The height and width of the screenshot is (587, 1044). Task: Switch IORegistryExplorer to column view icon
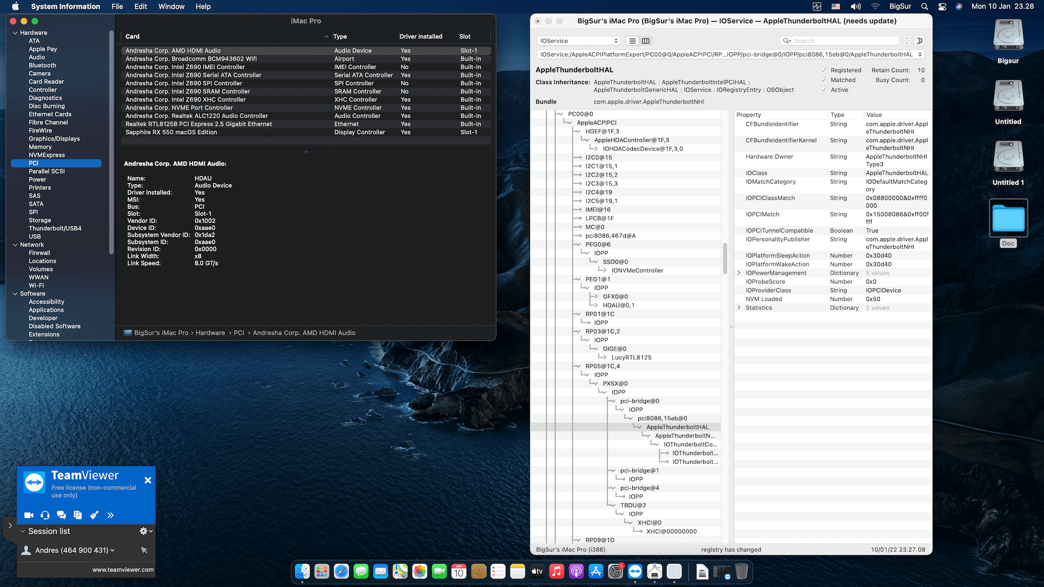645,40
